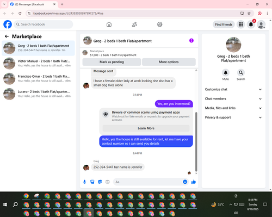Go back using the Marketplace arrow
Screen dimensions: 272x217
[7, 36]
